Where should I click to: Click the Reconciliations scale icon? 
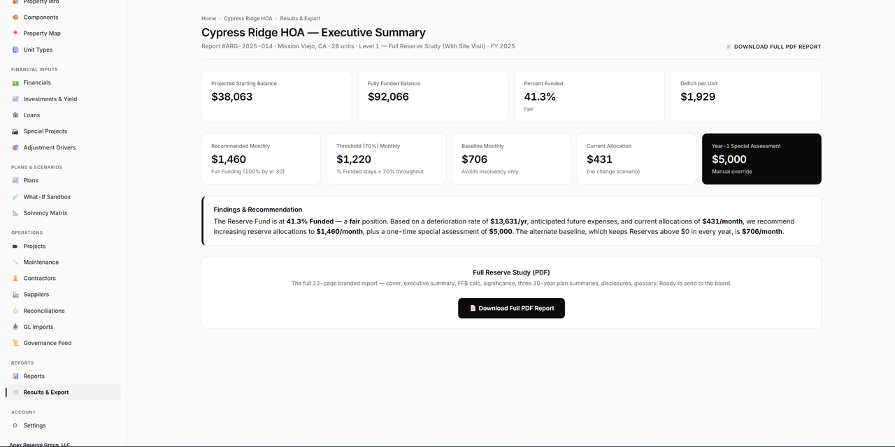coord(15,310)
